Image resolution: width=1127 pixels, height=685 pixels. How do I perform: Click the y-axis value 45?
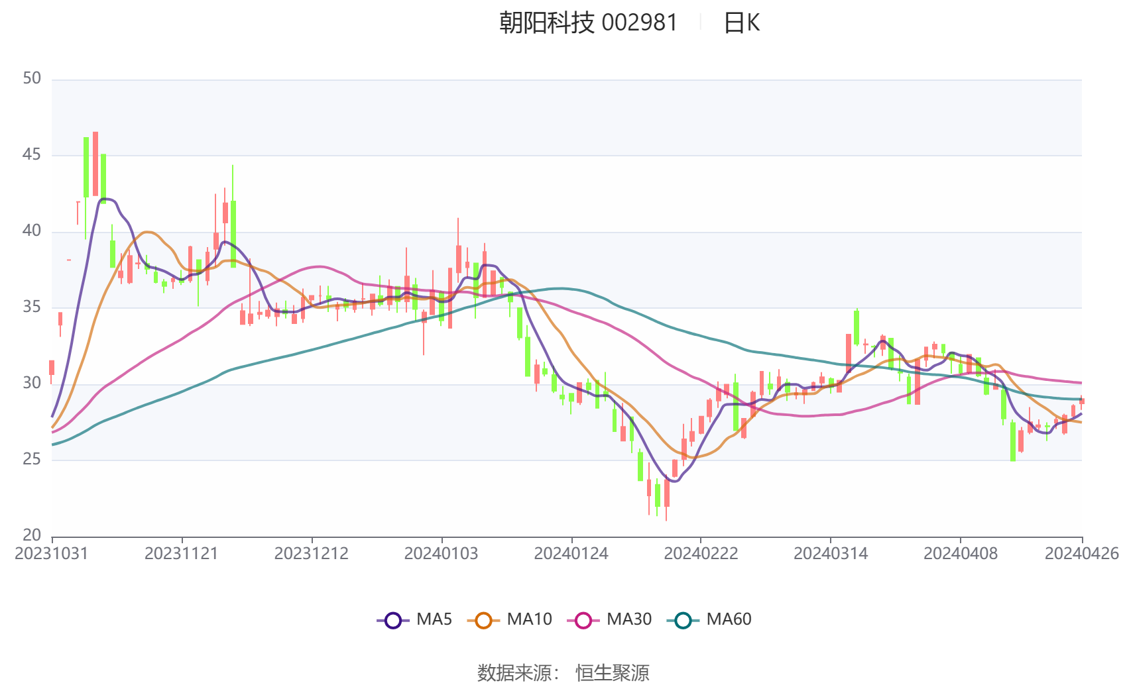32,155
